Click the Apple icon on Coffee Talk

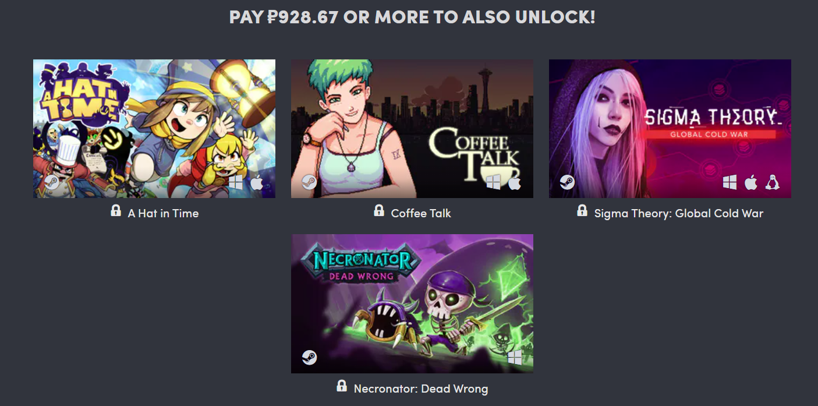(x=514, y=182)
